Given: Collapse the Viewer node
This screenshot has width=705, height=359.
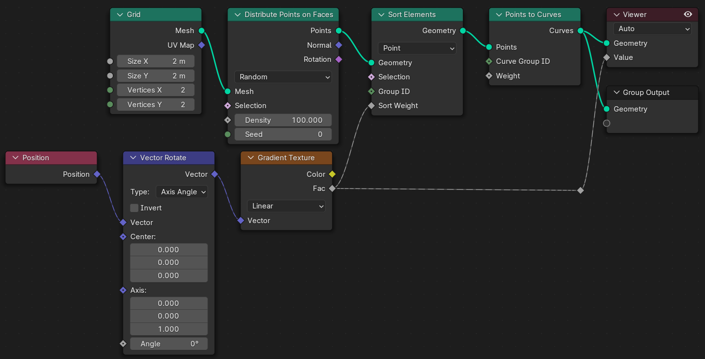Looking at the screenshot, I should 616,15.
